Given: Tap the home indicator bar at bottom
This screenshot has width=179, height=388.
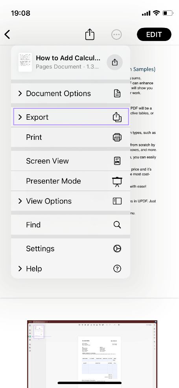Looking at the screenshot, I should coord(90,383).
